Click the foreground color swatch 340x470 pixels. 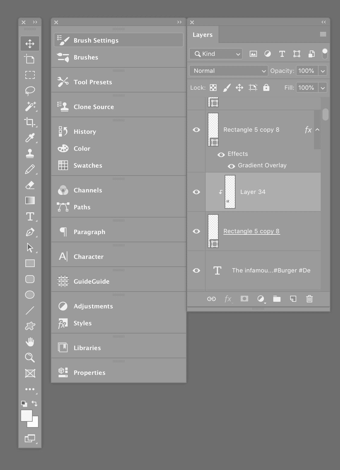(x=27, y=416)
